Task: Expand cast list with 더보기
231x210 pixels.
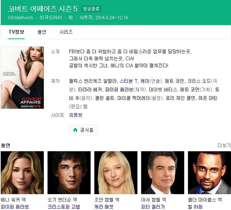Action: 224,145
